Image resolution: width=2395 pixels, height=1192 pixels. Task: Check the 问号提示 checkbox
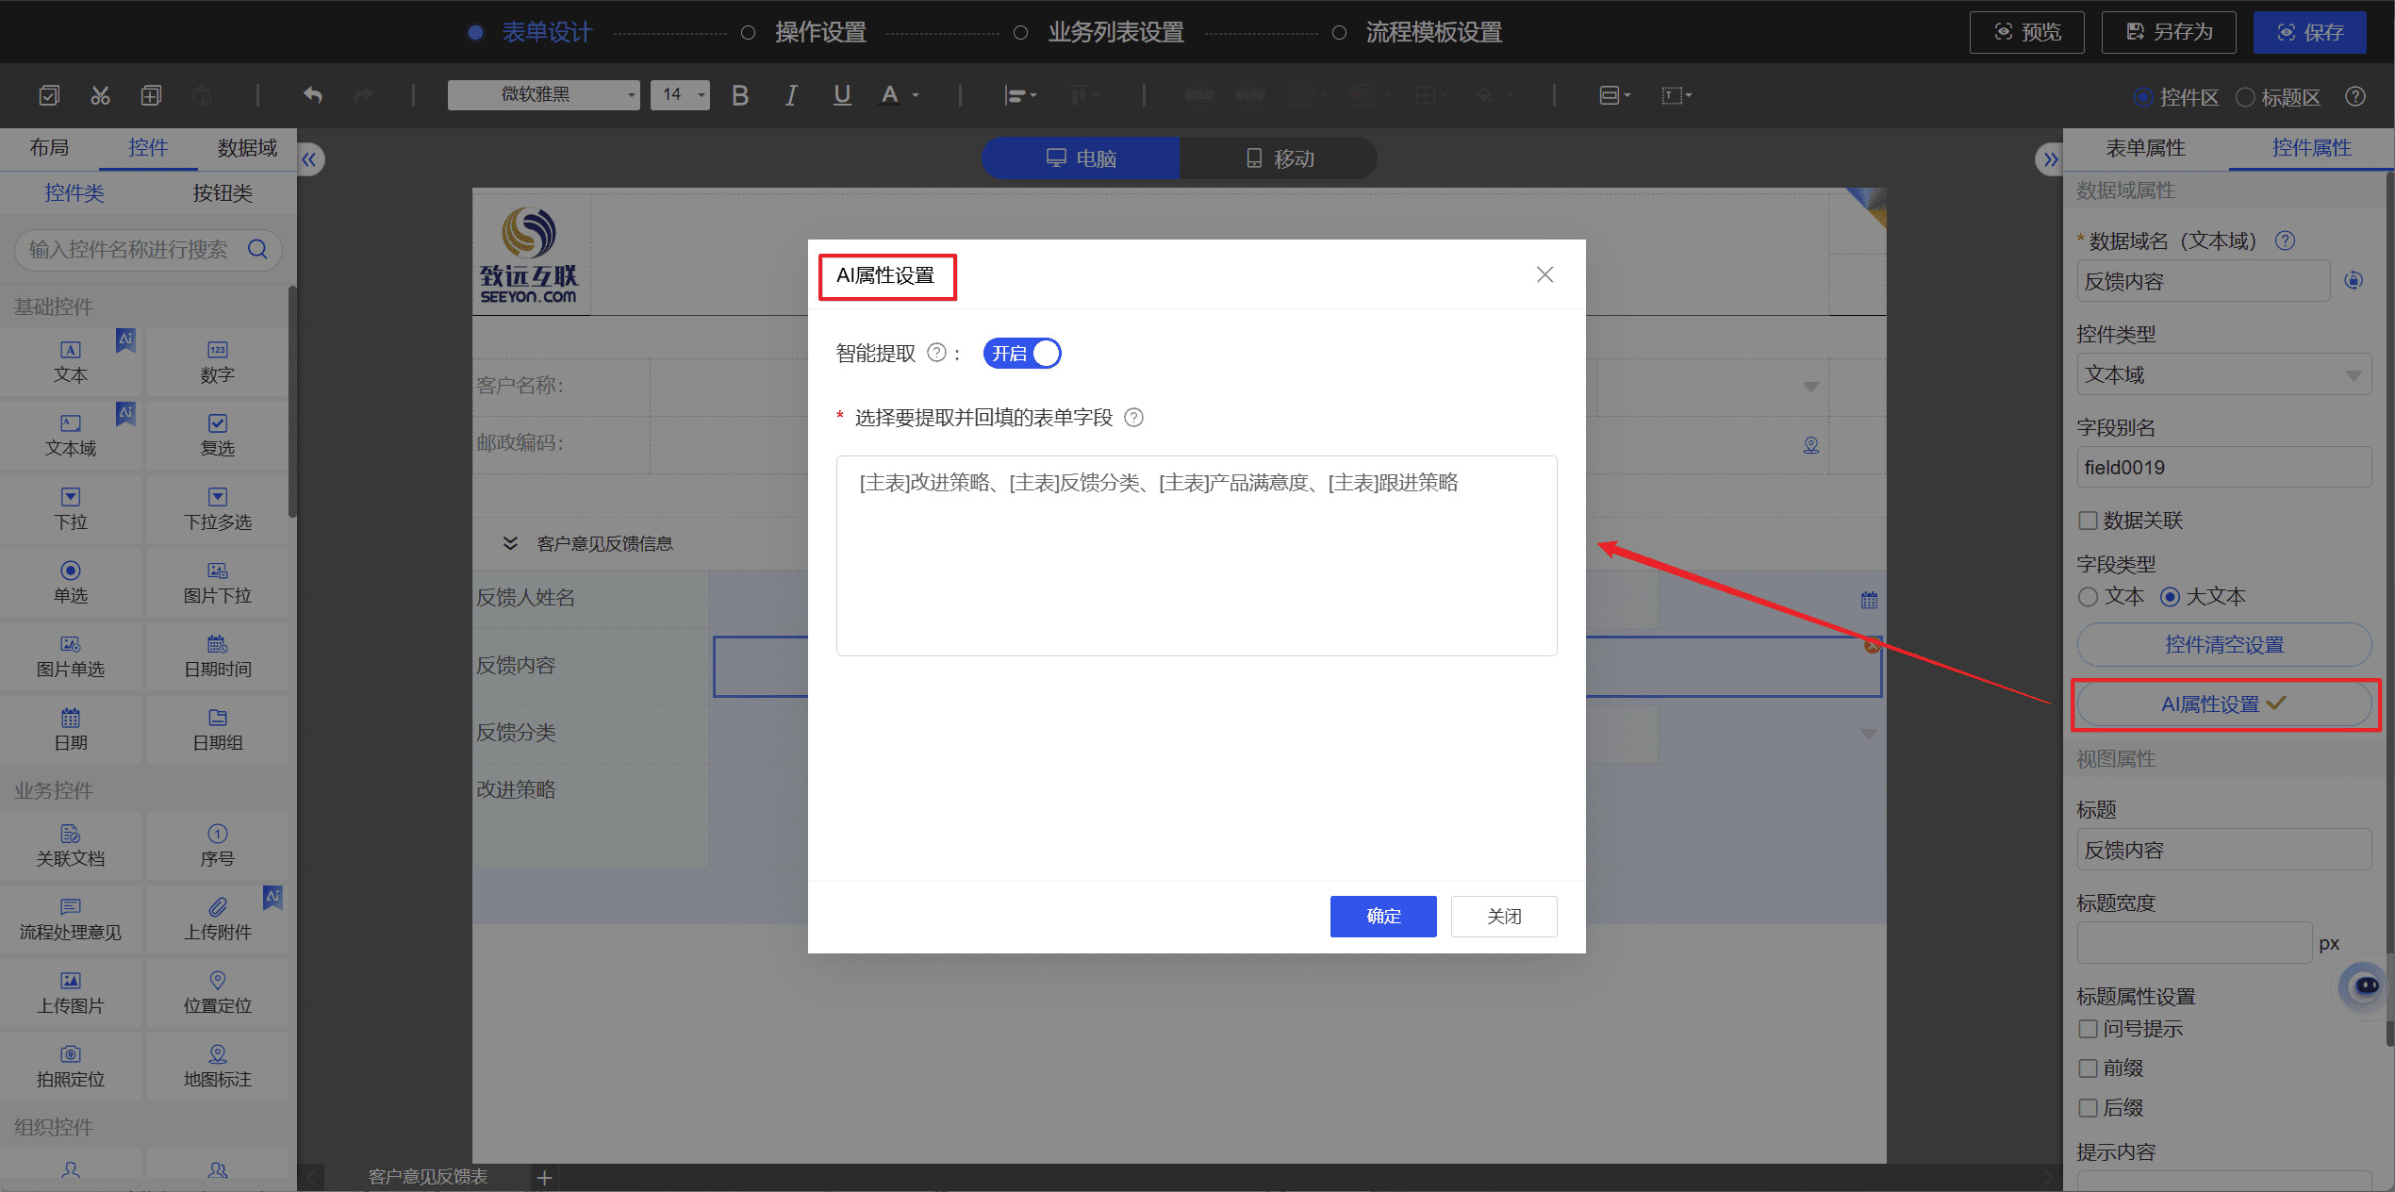tap(2089, 1029)
